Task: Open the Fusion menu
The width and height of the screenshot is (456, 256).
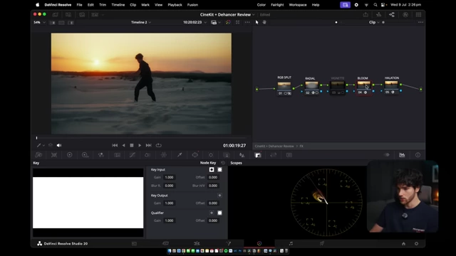Action: 192,5
